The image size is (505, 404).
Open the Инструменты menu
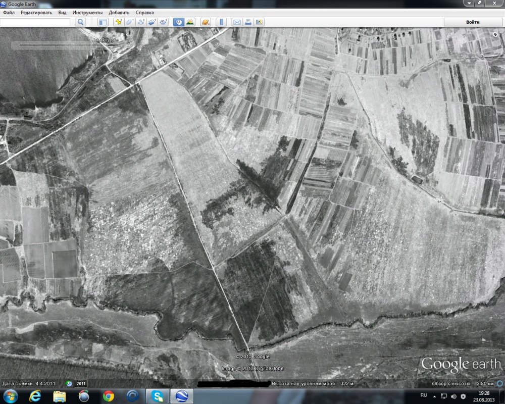click(87, 12)
